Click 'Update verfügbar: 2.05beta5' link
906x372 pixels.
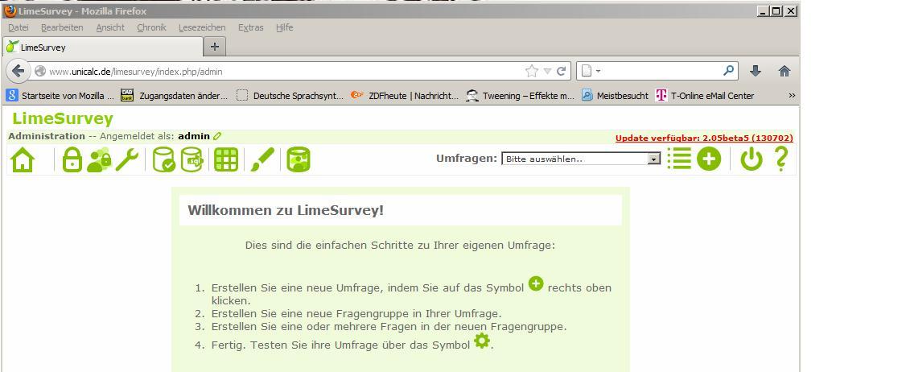tap(704, 138)
